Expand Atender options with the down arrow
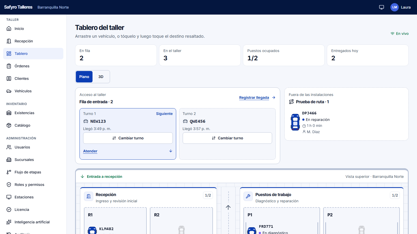 point(171,151)
